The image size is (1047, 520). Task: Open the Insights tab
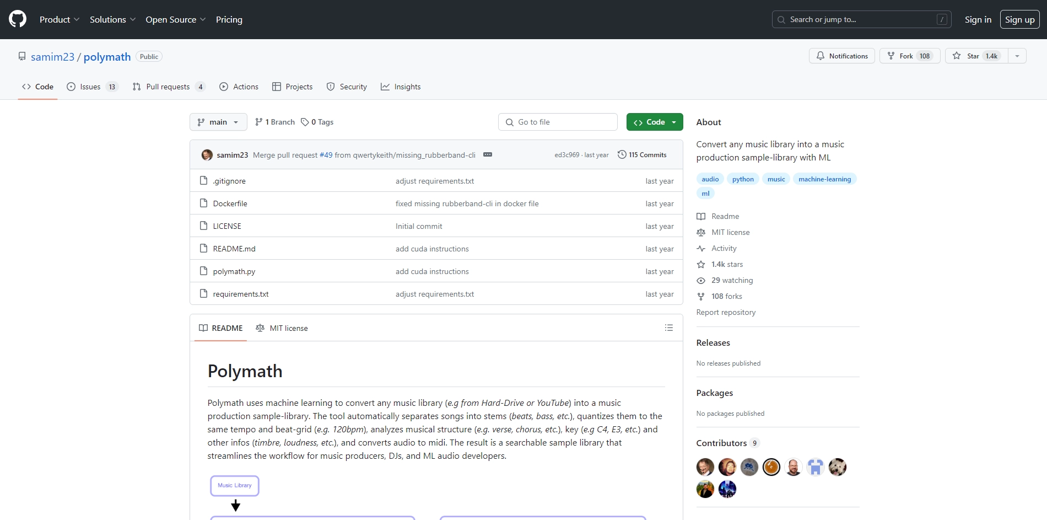tap(401, 87)
